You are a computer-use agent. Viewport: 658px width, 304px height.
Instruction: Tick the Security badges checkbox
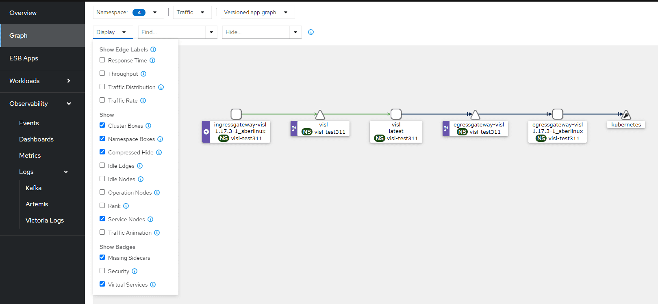point(102,271)
